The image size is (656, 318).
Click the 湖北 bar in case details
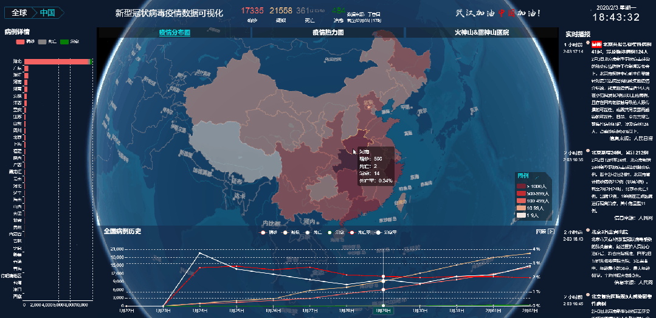(57, 61)
